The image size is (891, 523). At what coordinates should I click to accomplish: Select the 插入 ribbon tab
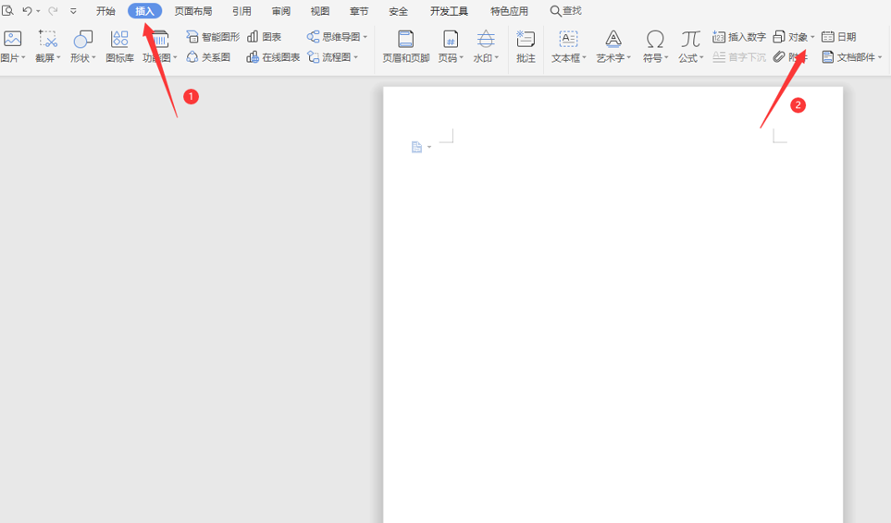point(145,11)
